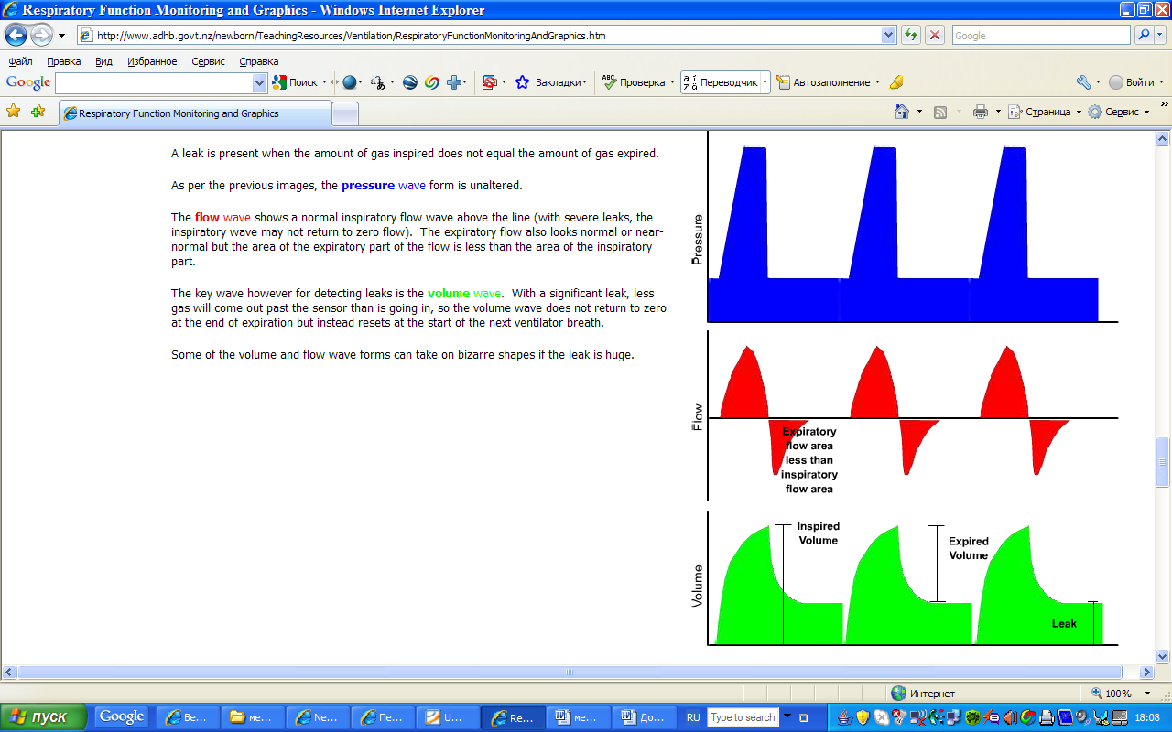Open the Справка menu
The height and width of the screenshot is (732, 1172).
tap(258, 61)
